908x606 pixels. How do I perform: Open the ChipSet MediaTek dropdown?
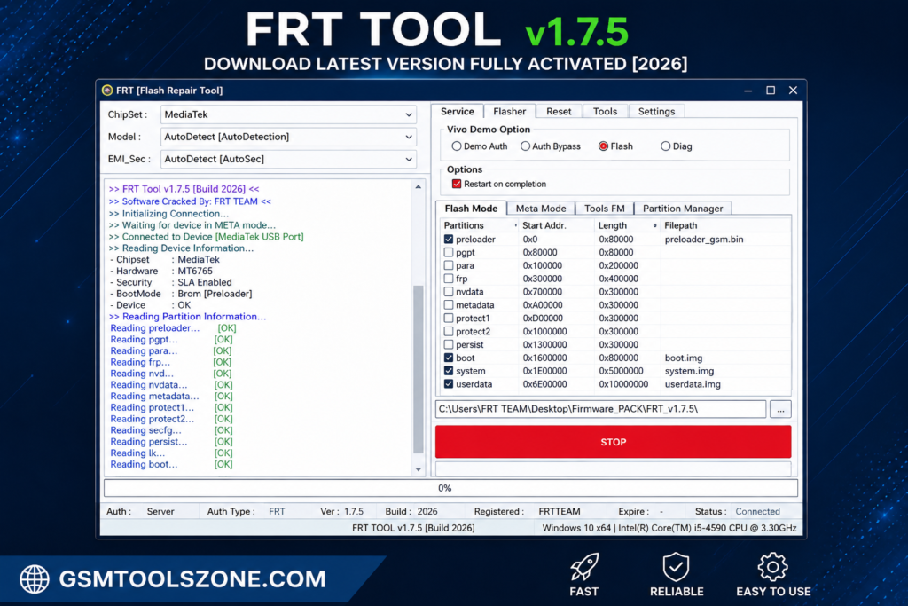pyautogui.click(x=288, y=114)
